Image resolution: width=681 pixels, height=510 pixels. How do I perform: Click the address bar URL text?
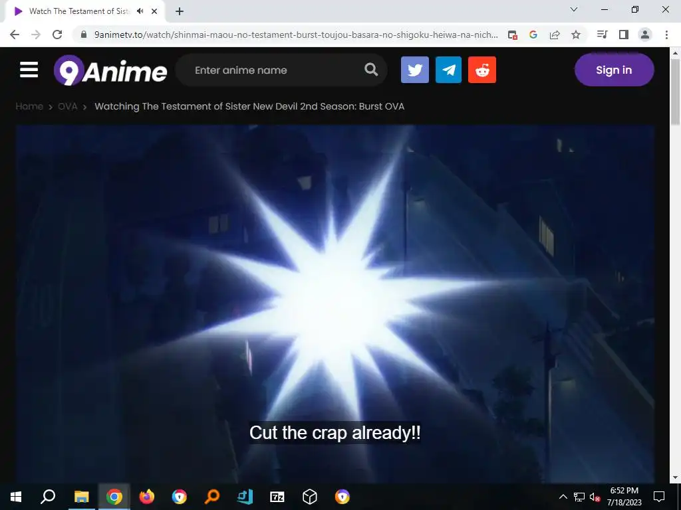pos(296,35)
